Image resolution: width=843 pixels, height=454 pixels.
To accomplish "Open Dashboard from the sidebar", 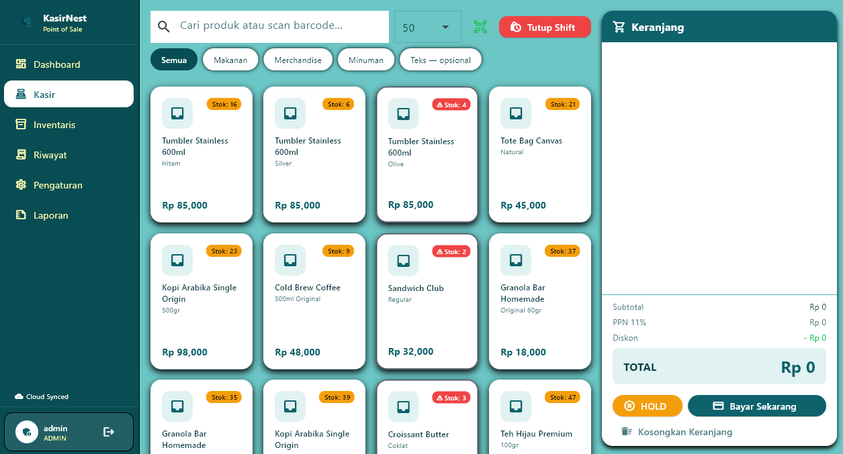I will pyautogui.click(x=69, y=64).
